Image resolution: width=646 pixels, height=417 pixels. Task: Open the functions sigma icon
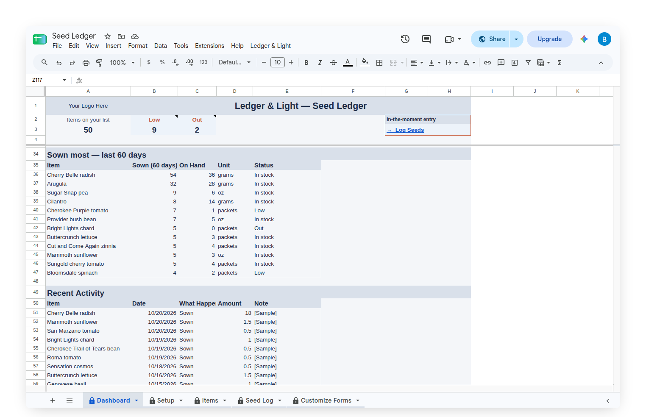[560, 63]
